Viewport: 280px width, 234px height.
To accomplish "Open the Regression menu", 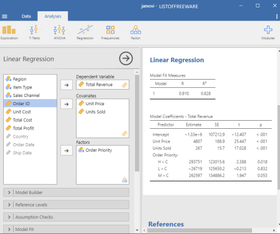I will tap(85, 32).
